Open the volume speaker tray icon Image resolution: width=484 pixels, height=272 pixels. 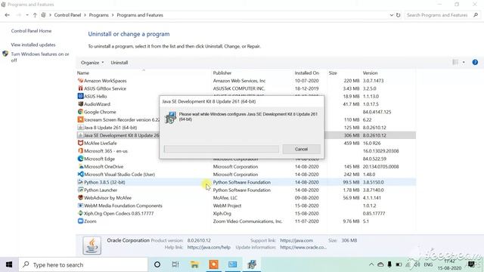[417, 264]
